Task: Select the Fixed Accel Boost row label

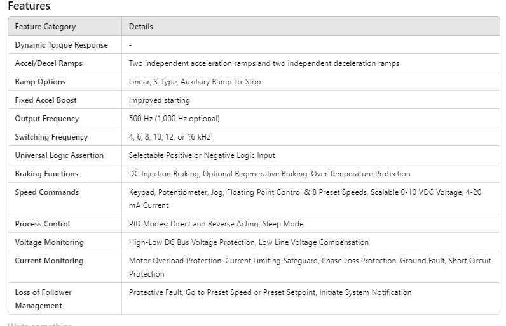Action: pos(46,100)
